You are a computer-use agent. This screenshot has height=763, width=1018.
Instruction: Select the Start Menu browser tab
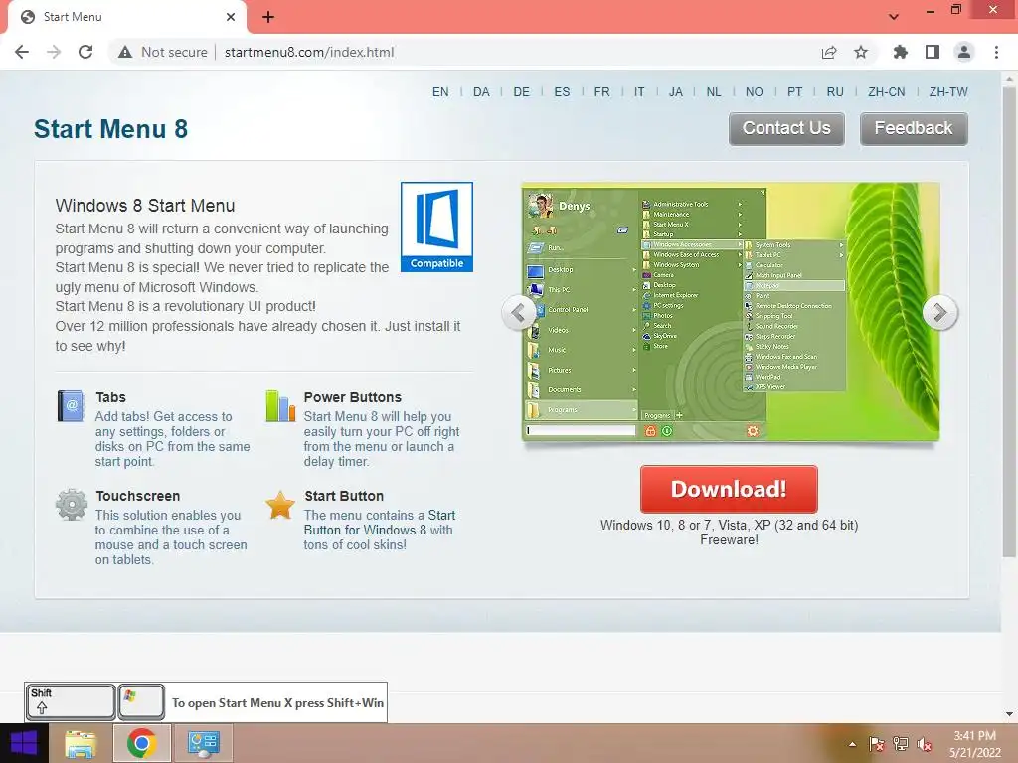[126, 17]
